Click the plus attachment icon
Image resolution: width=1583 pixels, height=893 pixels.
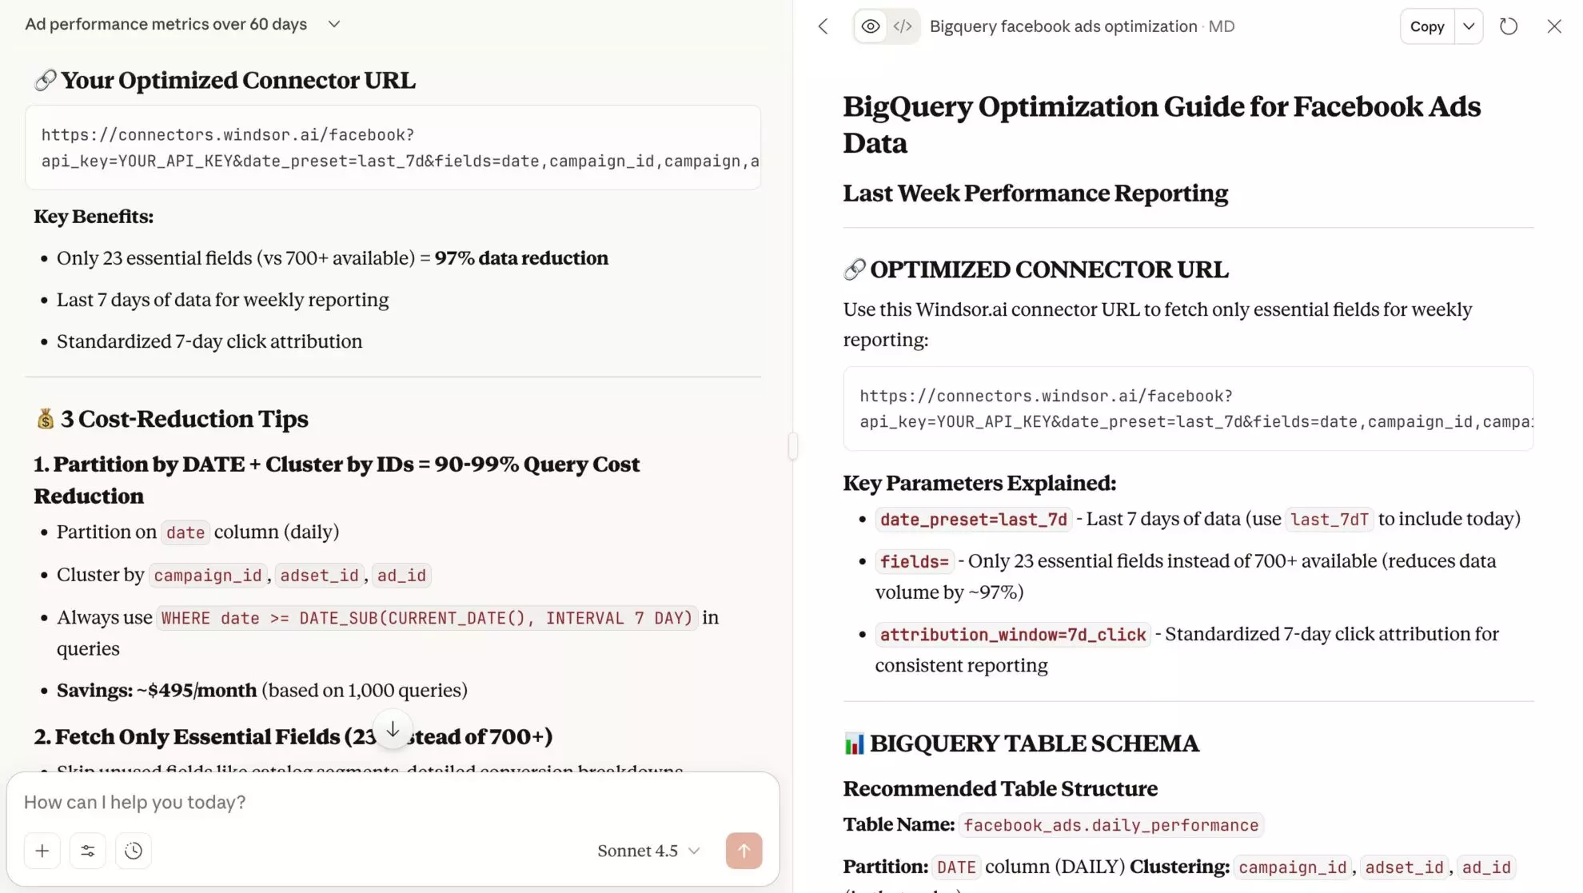click(x=42, y=851)
